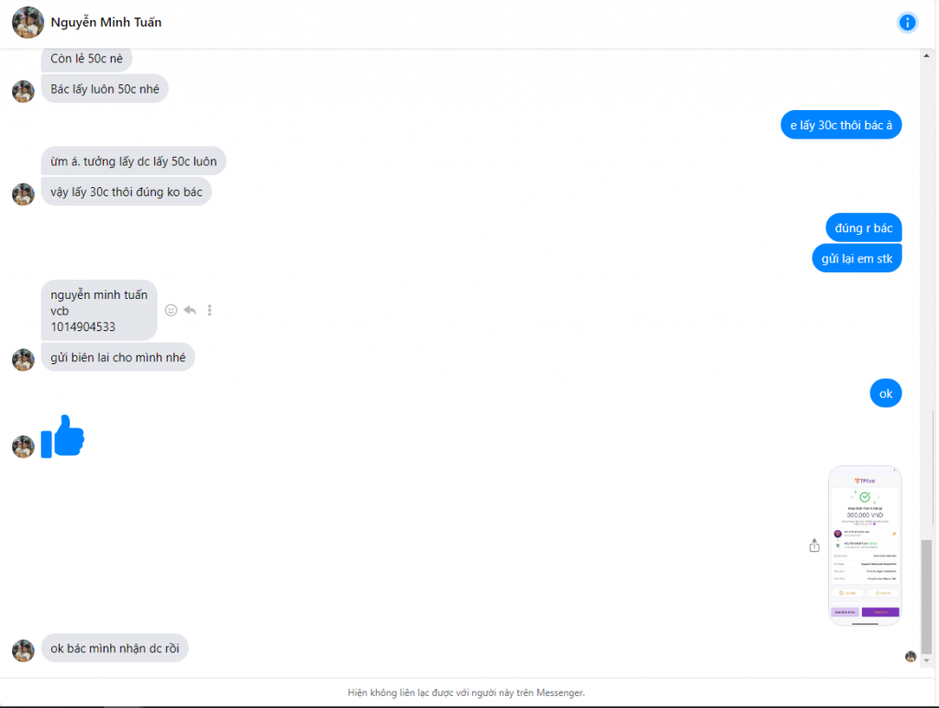Open the TPBank transfer receipt image
This screenshot has height=708, width=939.
865,546
